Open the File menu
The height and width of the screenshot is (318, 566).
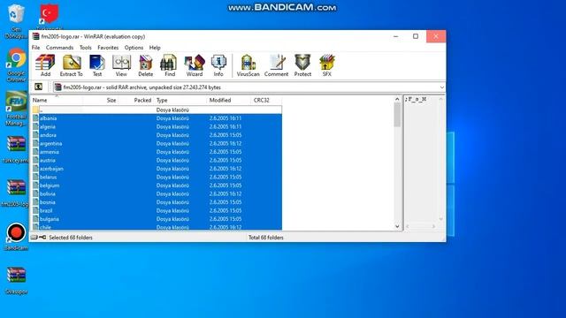[x=35, y=48]
